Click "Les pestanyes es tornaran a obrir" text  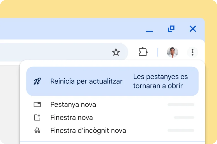[160, 81]
